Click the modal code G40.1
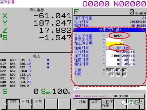 click(x=24, y=64)
